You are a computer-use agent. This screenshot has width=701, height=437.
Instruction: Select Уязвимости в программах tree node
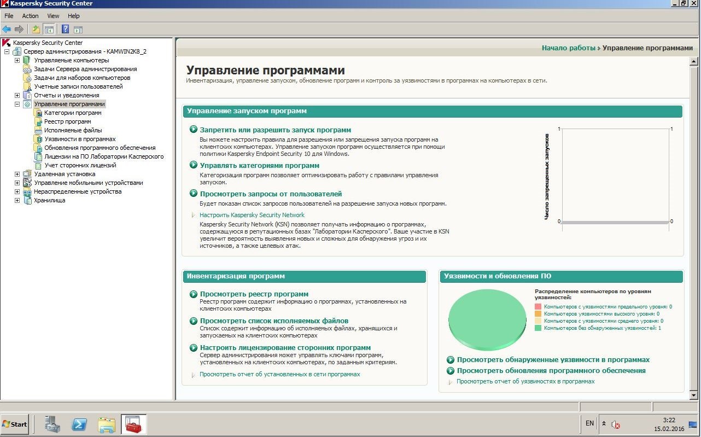[80, 139]
